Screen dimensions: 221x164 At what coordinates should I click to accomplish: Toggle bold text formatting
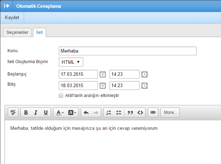pyautogui.click(x=26, y=113)
